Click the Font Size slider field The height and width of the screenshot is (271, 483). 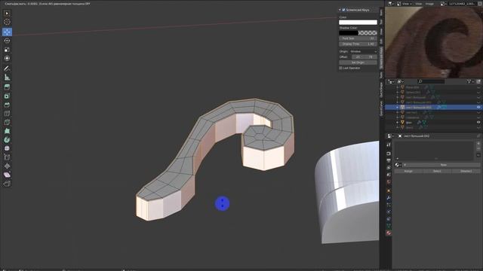[358, 38]
